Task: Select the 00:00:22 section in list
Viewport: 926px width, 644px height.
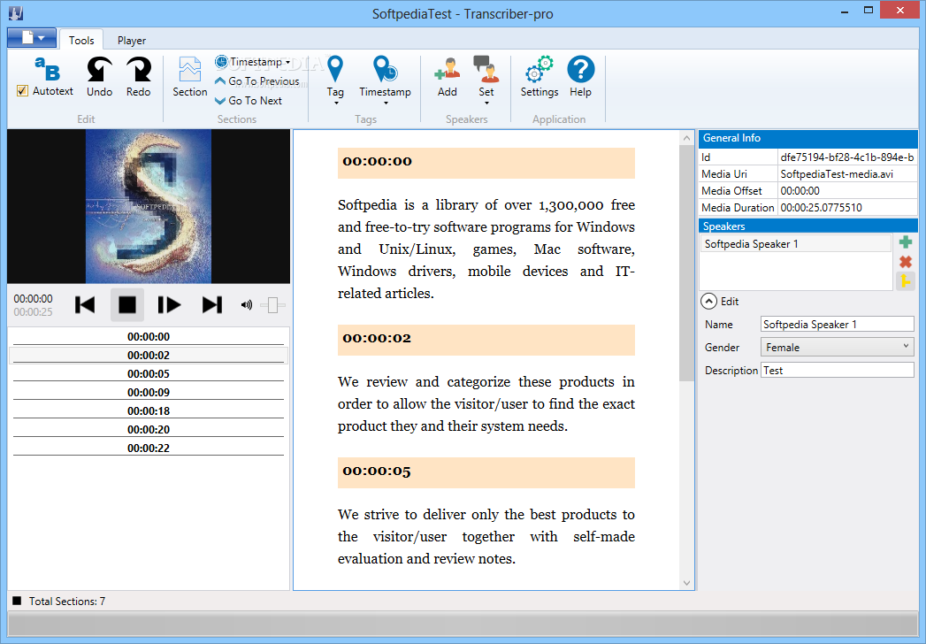Action: [x=149, y=448]
